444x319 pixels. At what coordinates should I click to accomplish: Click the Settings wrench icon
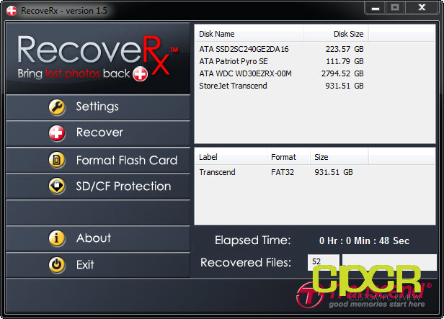[57, 107]
